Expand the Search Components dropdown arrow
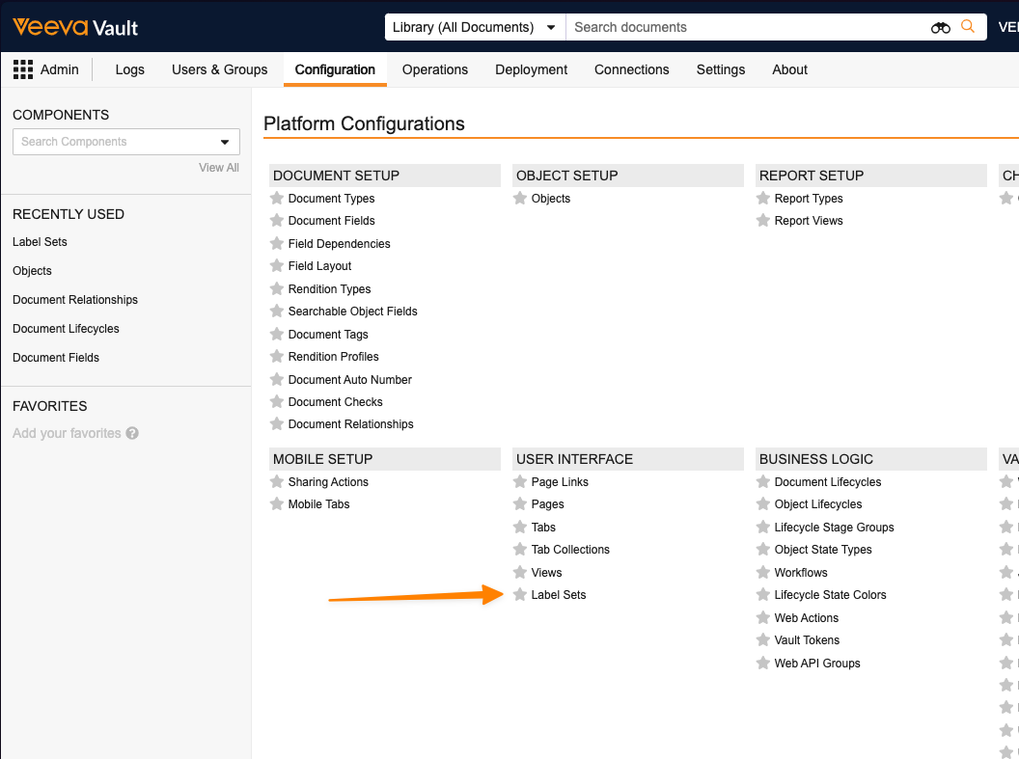The image size is (1019, 759). point(225,142)
